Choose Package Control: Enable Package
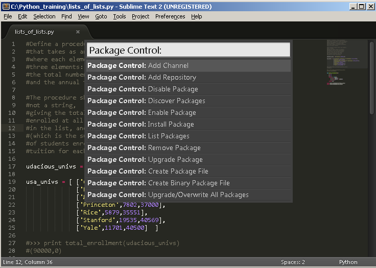 click(189, 113)
